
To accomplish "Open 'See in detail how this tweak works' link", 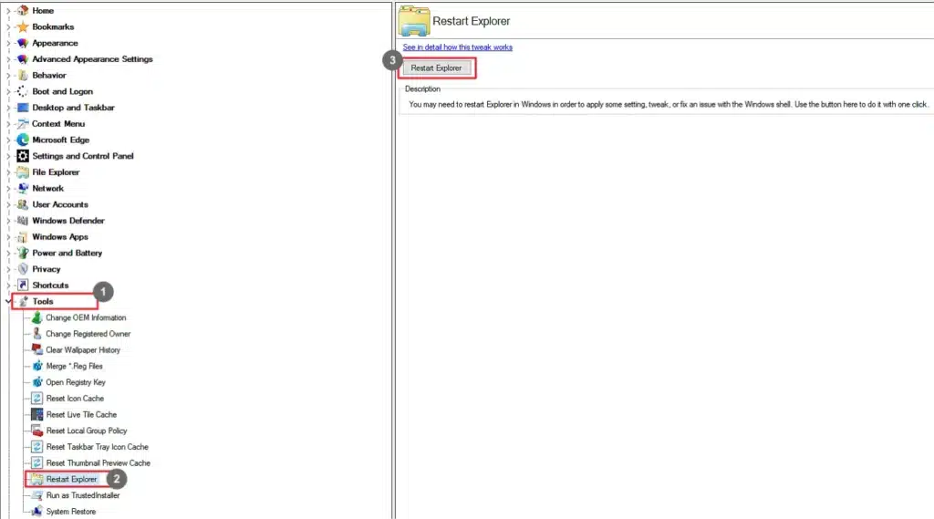I will pos(458,47).
